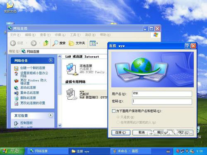Open the Back button history dropdown arrow
Image resolution: width=207 pixels, height=155 pixels.
coord(26,43)
